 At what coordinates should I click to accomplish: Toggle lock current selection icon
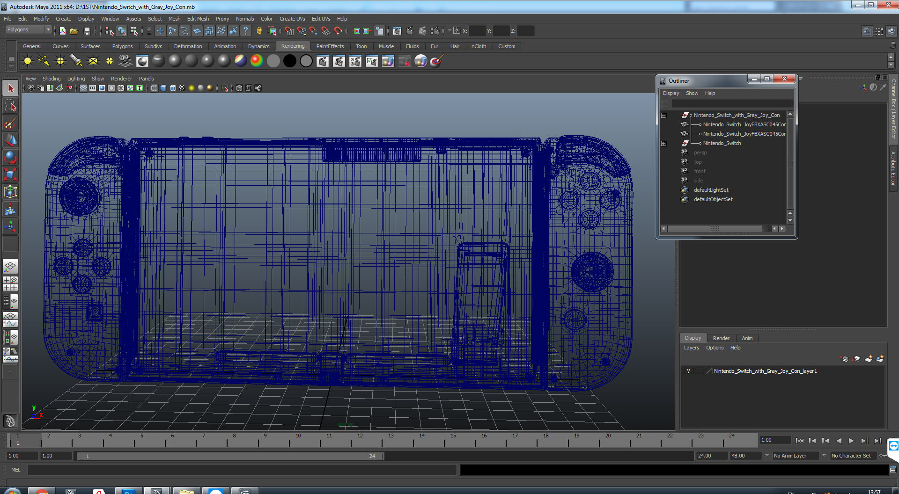pyautogui.click(x=259, y=31)
